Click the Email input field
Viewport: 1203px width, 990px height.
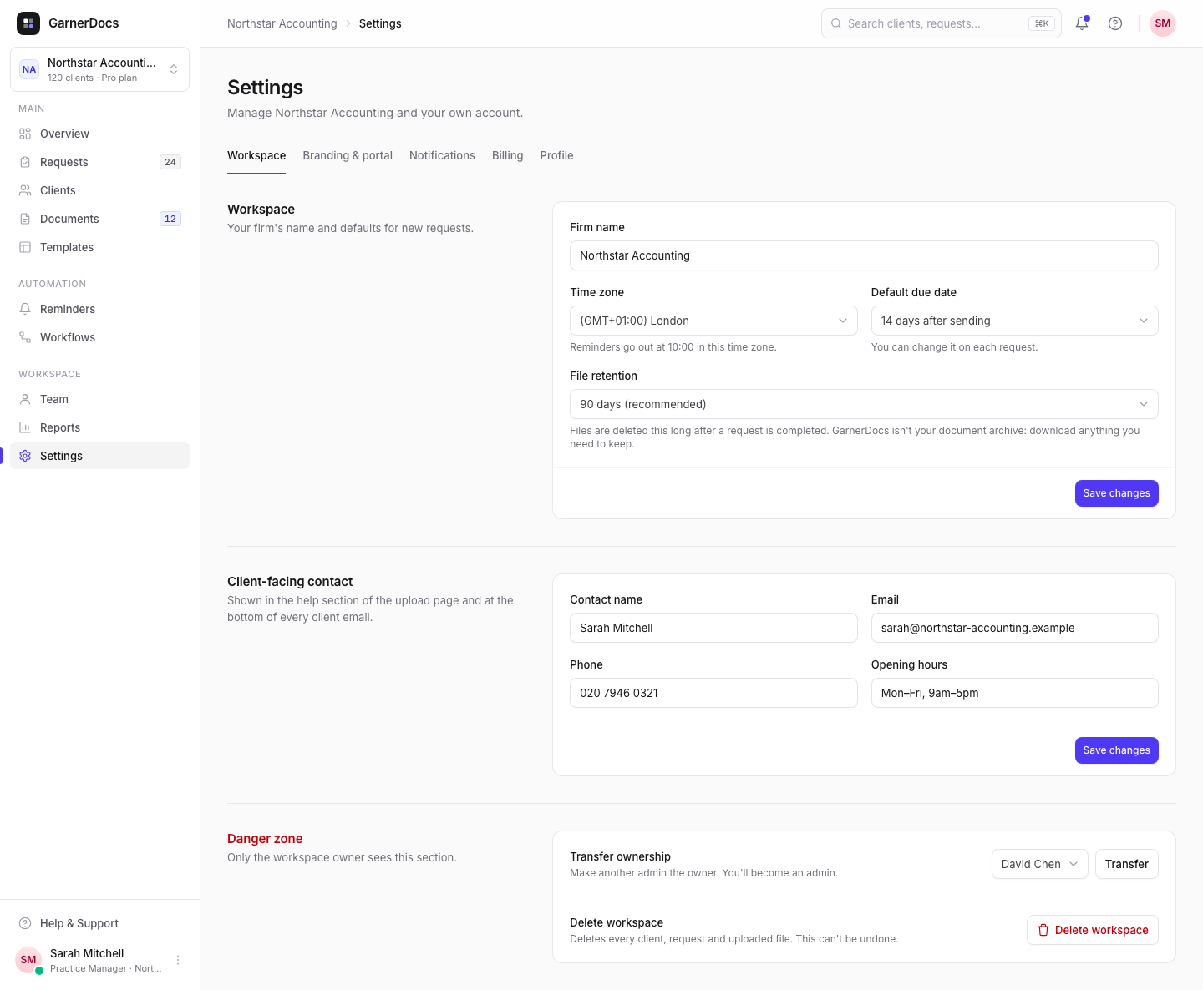pyautogui.click(x=1014, y=628)
